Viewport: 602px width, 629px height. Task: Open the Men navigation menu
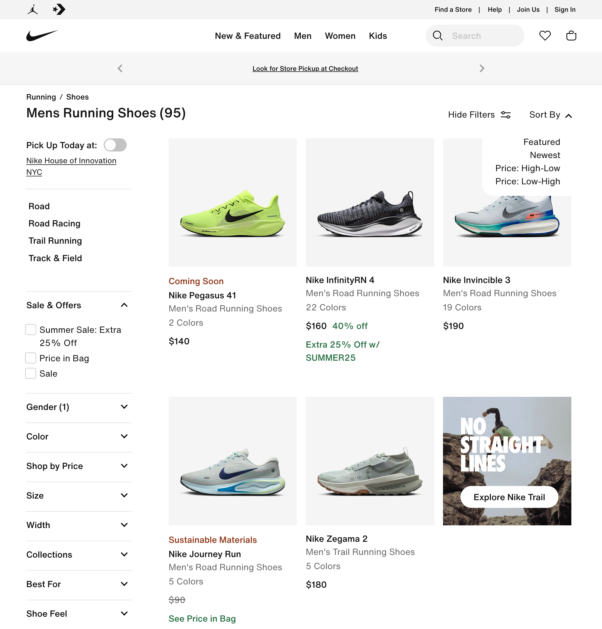(x=303, y=36)
